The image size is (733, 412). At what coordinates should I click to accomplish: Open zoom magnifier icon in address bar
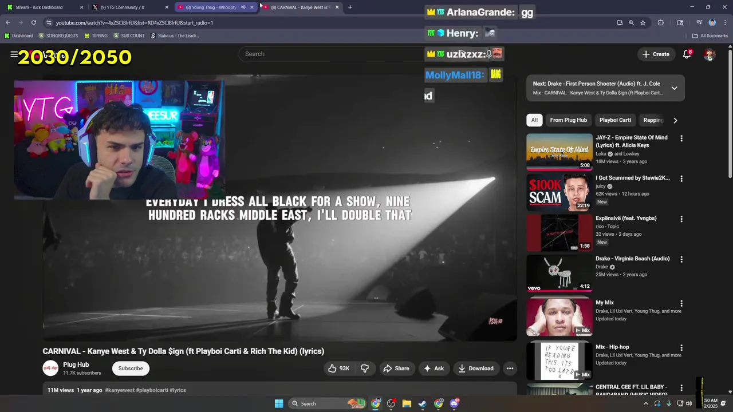(631, 23)
